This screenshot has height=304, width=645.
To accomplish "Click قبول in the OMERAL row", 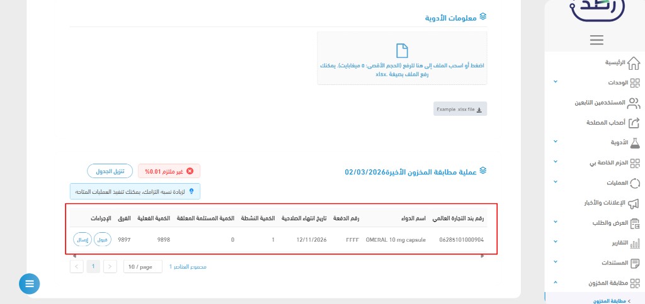I will (x=103, y=240).
